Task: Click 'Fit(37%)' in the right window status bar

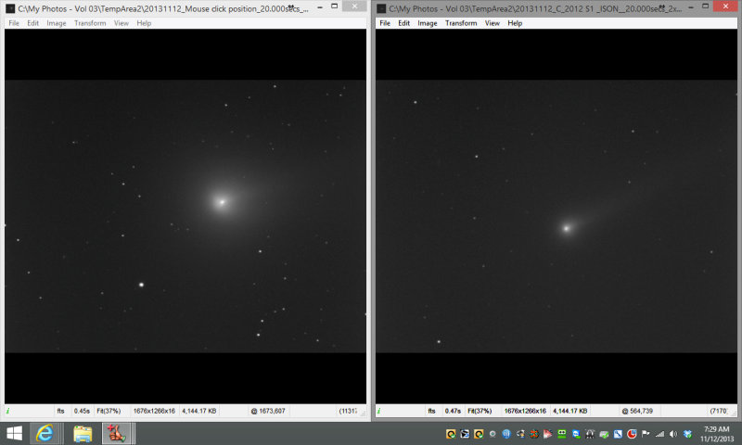Action: 480,411
